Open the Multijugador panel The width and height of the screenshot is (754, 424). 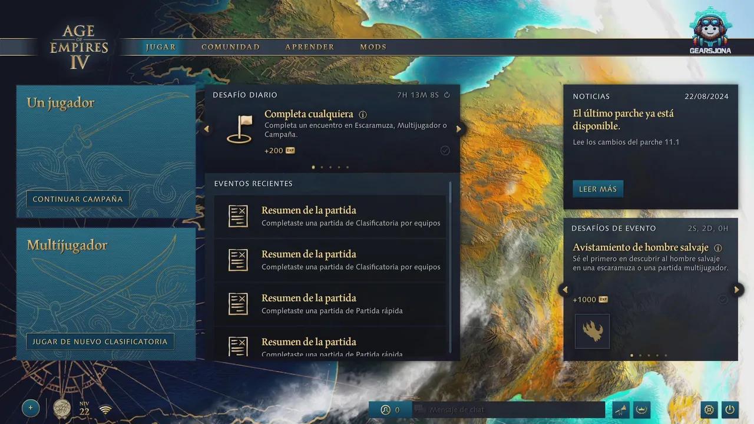(x=106, y=294)
